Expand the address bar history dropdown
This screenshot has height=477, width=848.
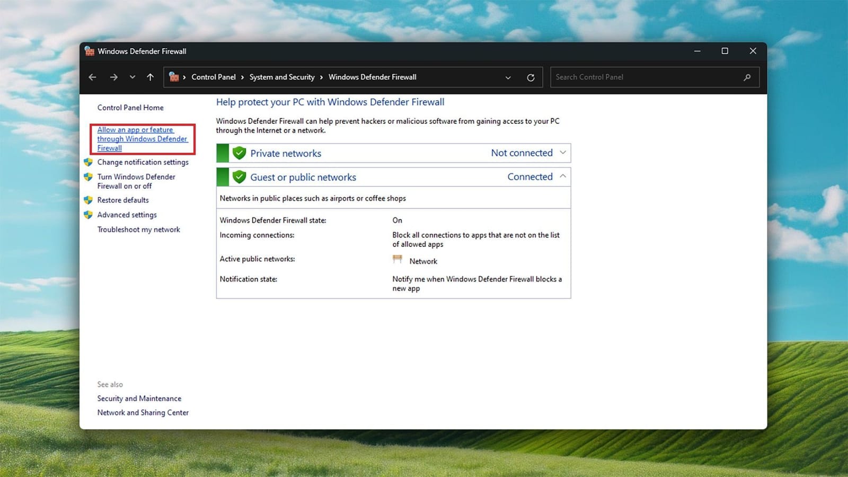[508, 77]
